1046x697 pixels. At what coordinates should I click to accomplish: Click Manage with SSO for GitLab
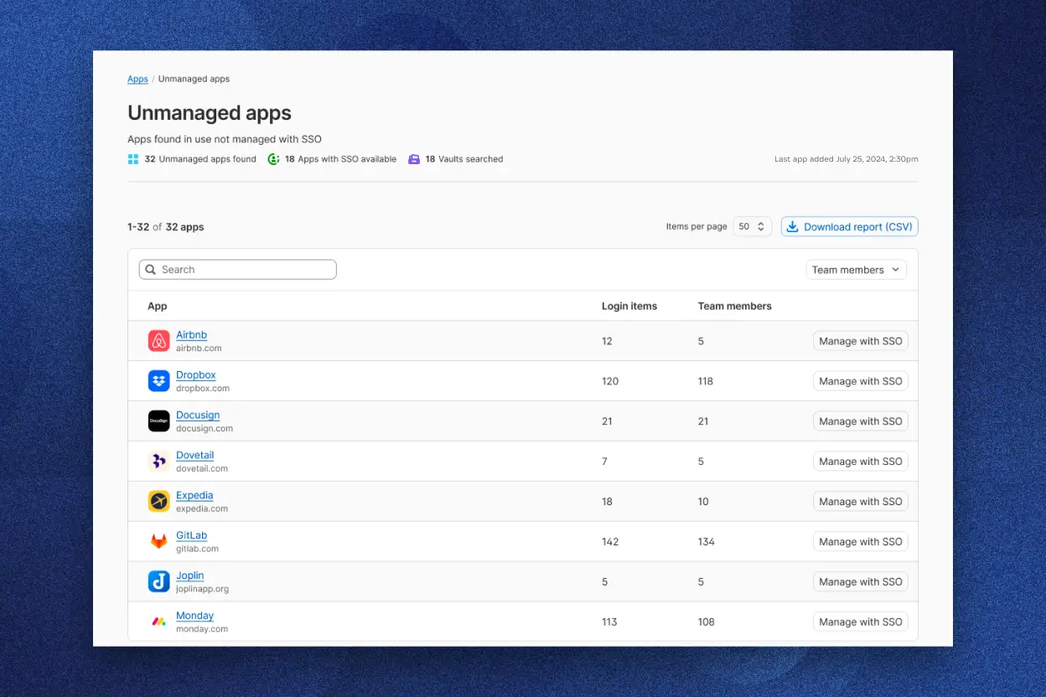point(860,541)
